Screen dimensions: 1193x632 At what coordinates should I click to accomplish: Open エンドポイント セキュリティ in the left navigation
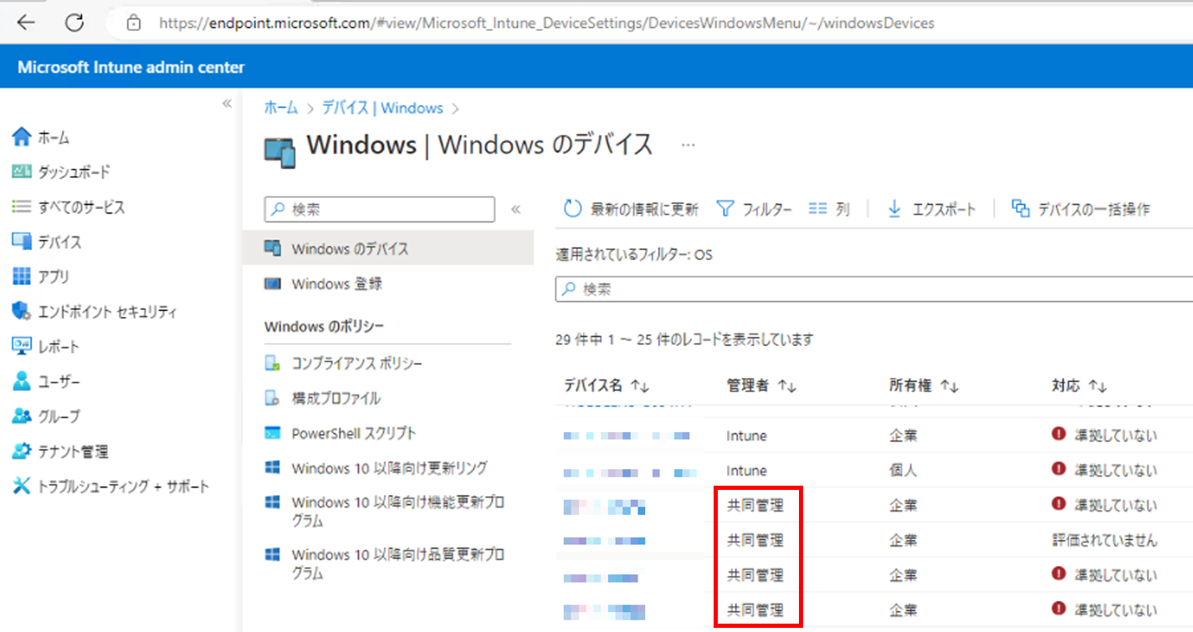pyautogui.click(x=107, y=312)
